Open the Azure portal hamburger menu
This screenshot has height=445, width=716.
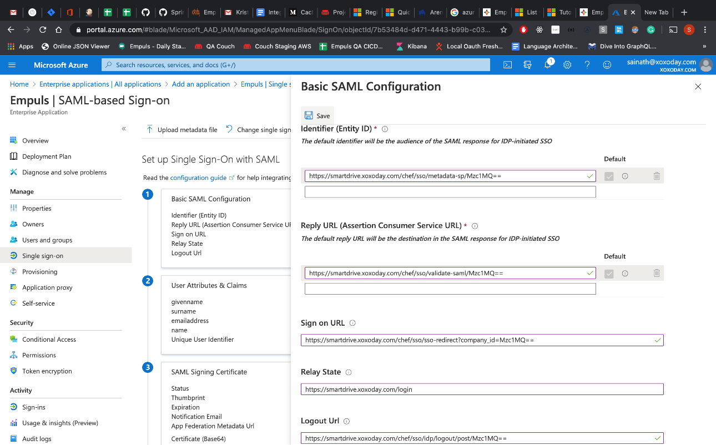(12, 65)
